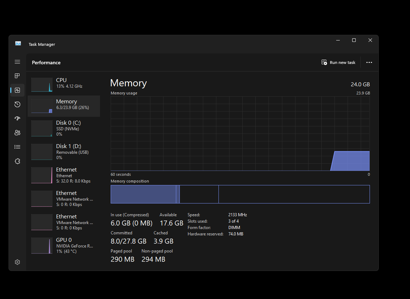Click the GPU 0 mini graph thumbnail
This screenshot has width=410, height=299.
[x=42, y=246]
